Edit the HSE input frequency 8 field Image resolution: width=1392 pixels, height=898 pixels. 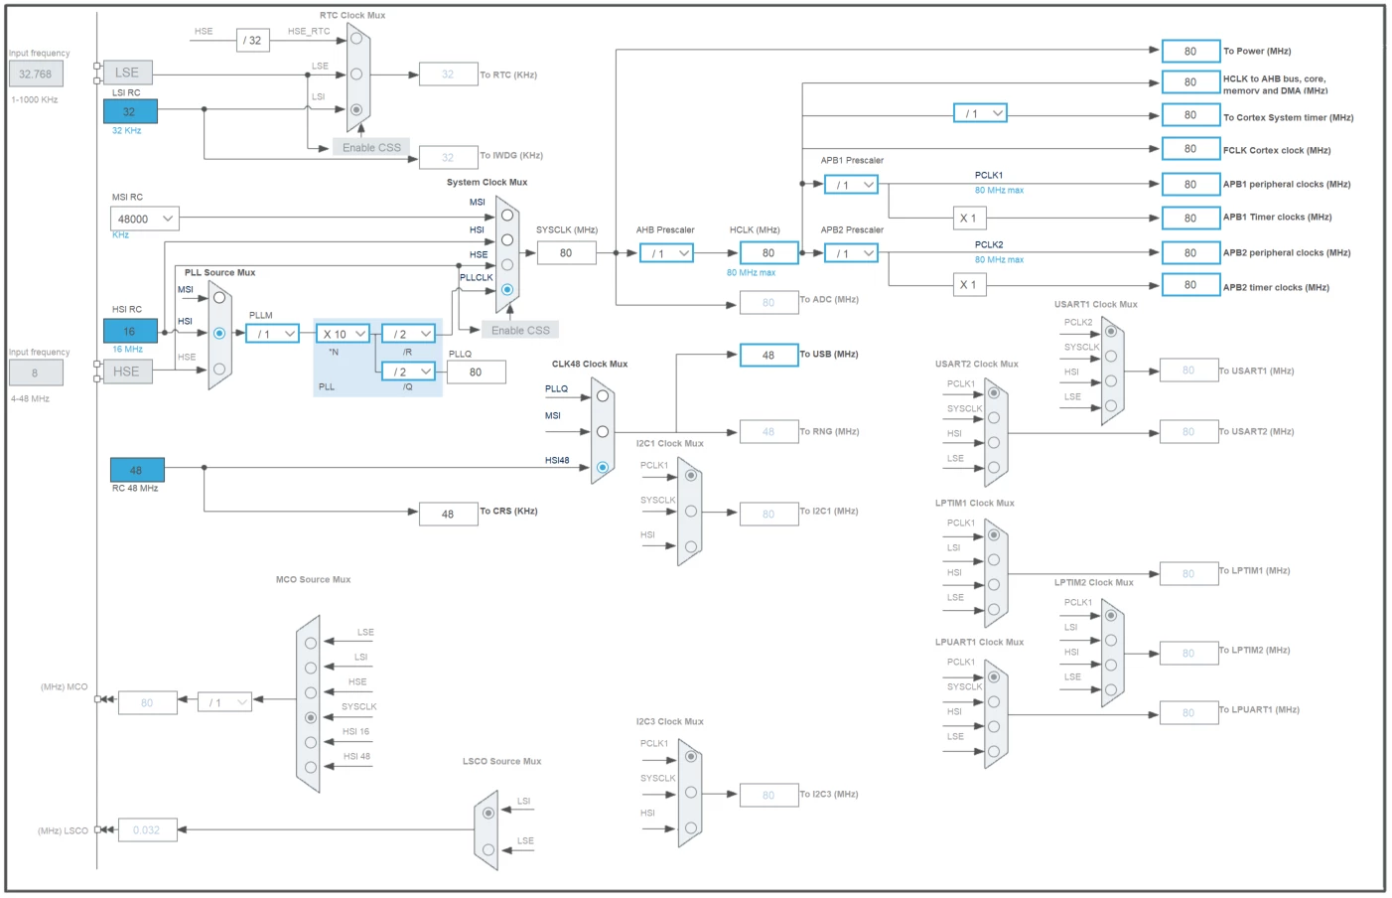tap(36, 373)
